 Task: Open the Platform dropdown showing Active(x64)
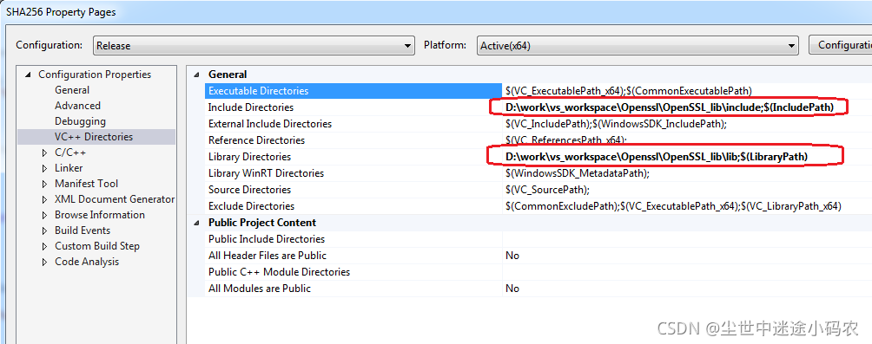[x=637, y=46]
